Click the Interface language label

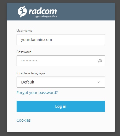point(31,73)
